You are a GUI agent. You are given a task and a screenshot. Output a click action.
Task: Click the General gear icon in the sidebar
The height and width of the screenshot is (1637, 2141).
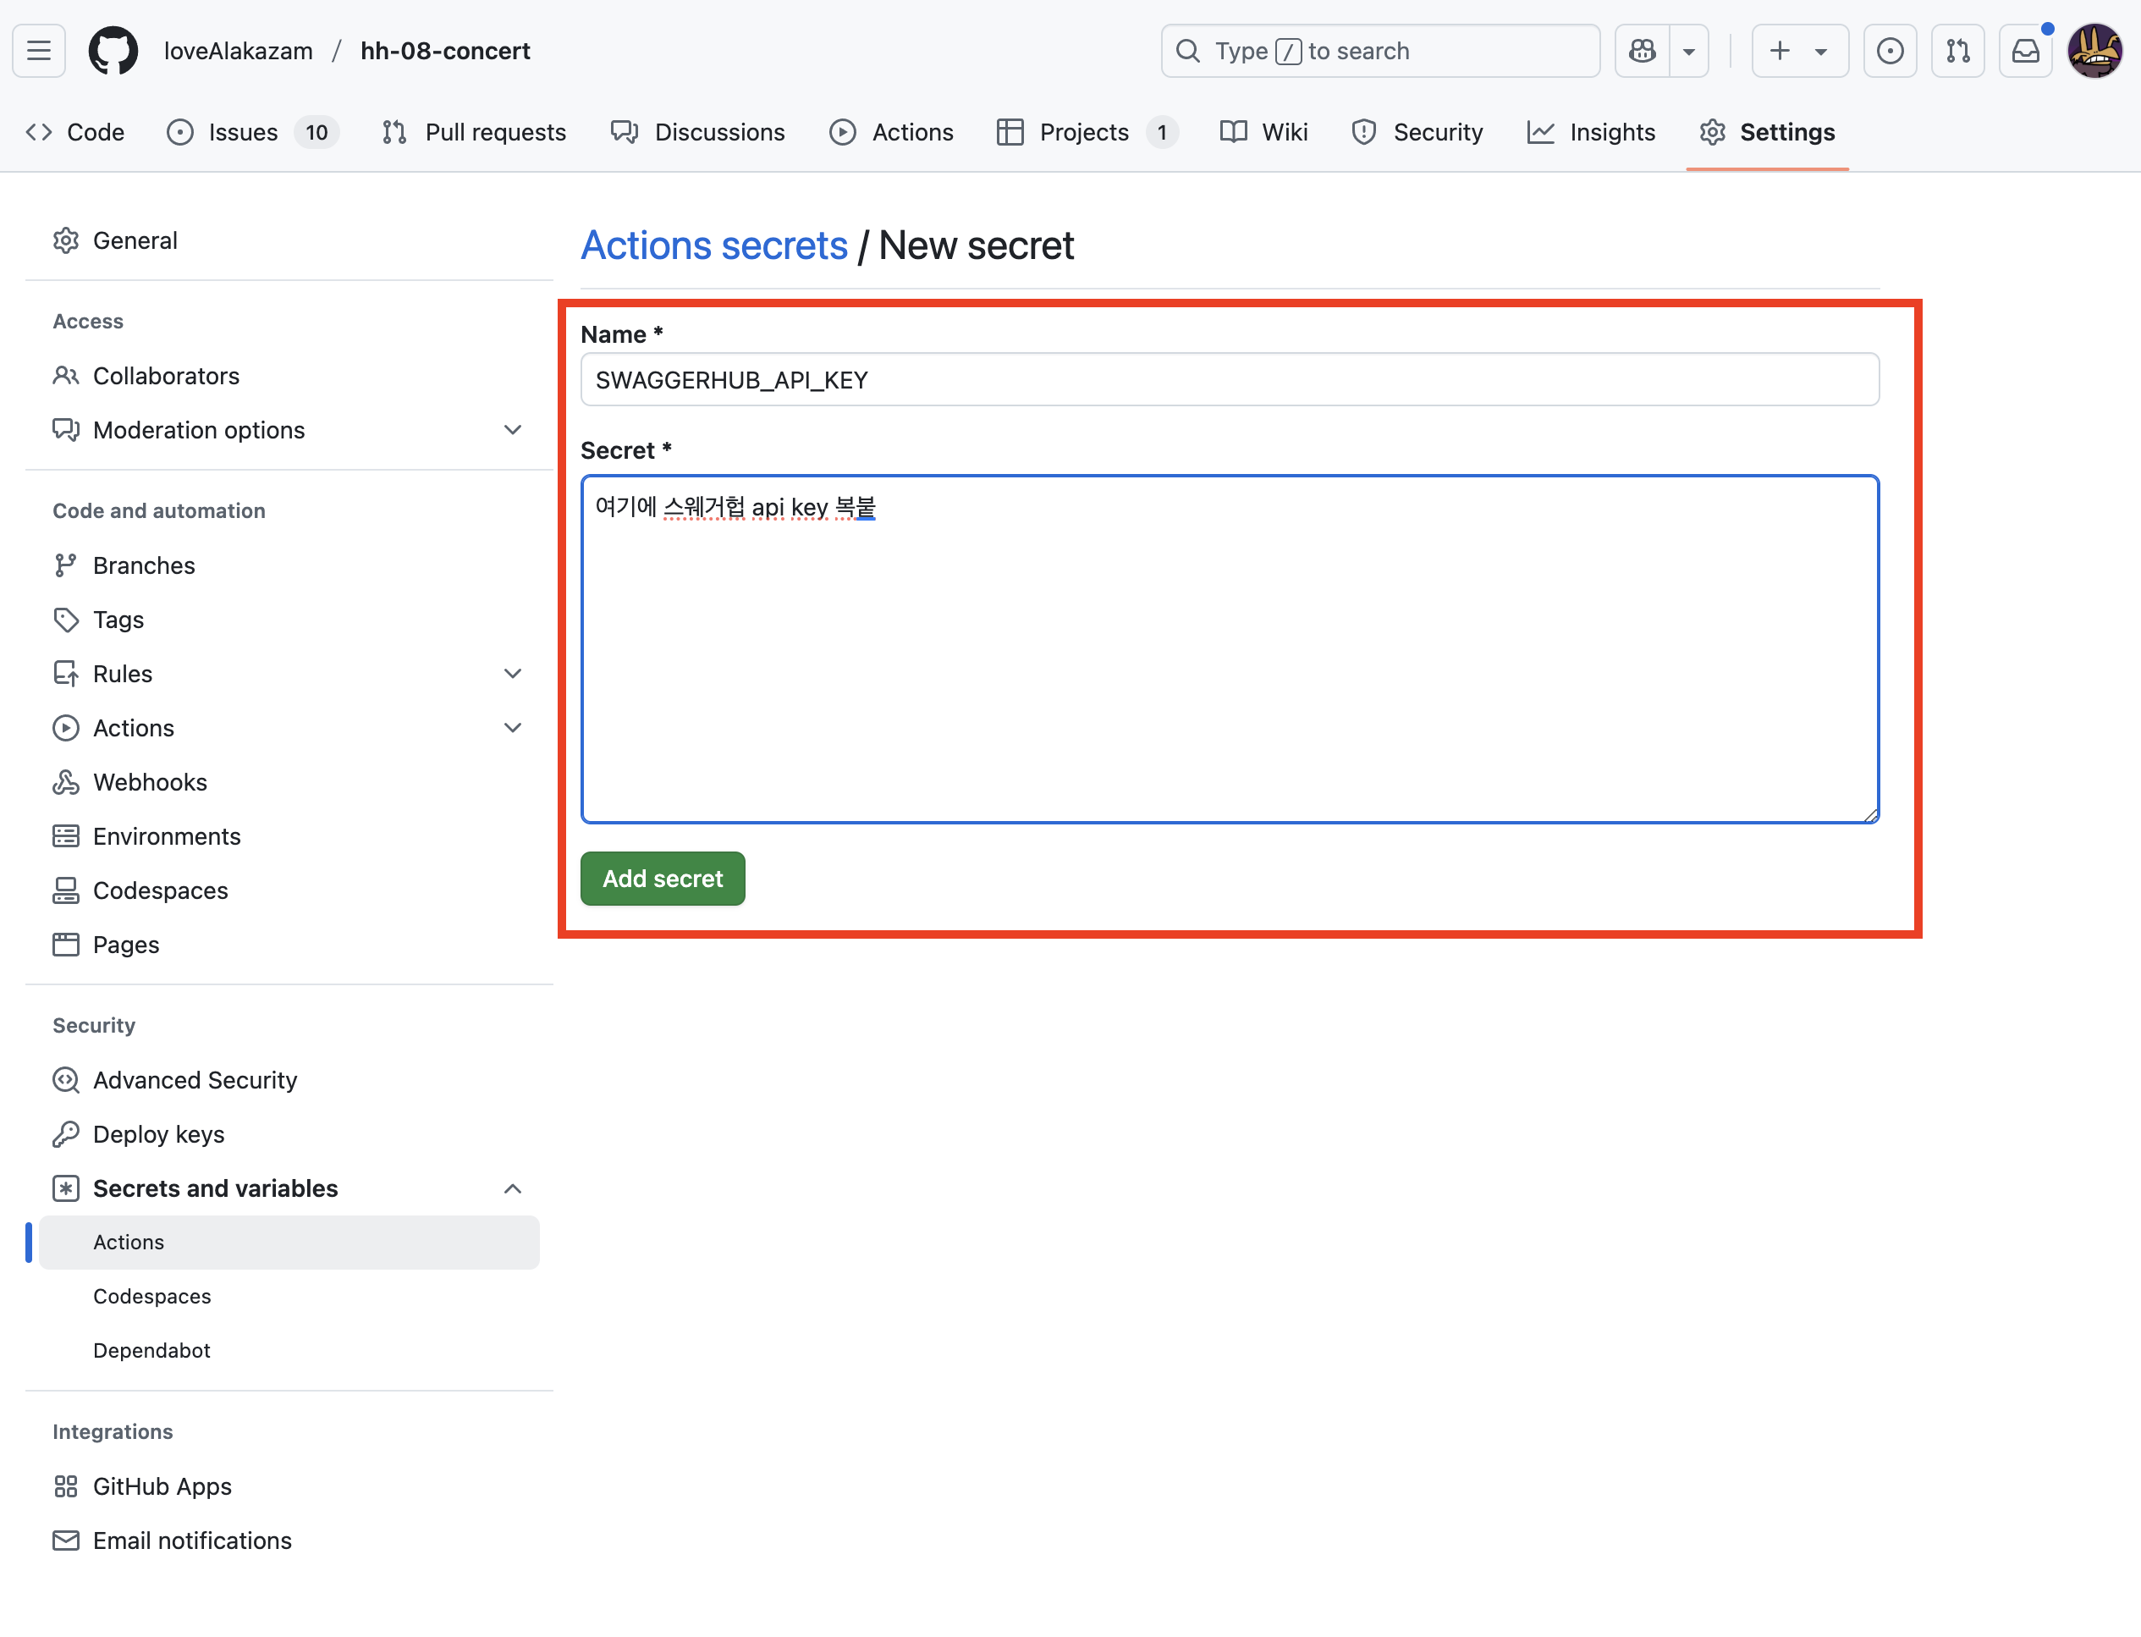[x=66, y=240]
